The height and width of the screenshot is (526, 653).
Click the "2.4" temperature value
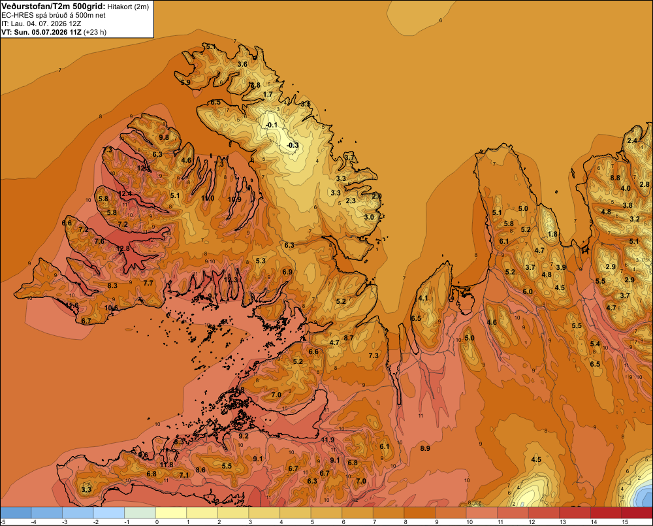[632, 140]
